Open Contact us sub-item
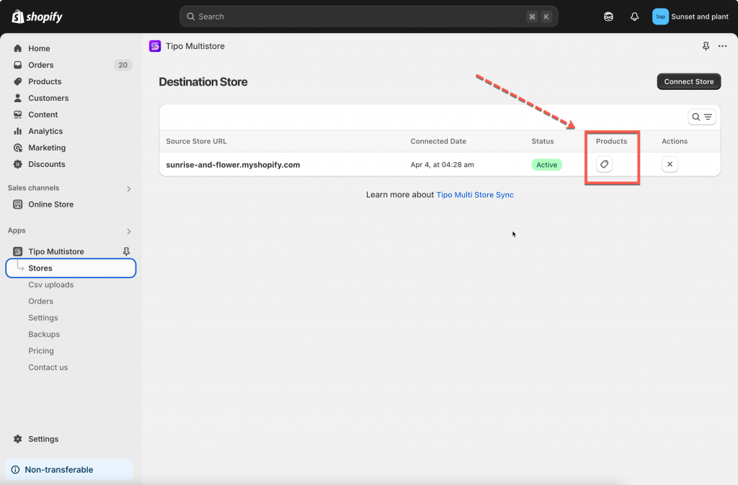 tap(48, 368)
